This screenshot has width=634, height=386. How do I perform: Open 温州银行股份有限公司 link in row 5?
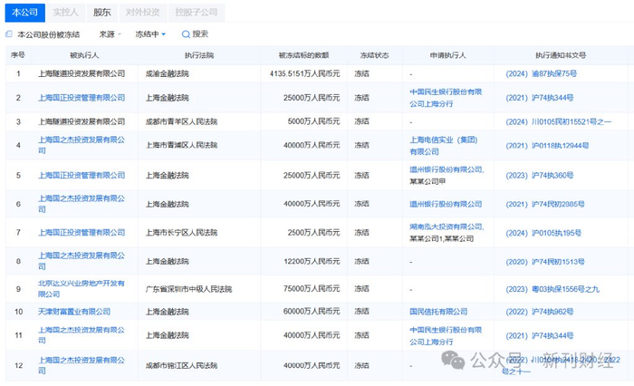447,169
